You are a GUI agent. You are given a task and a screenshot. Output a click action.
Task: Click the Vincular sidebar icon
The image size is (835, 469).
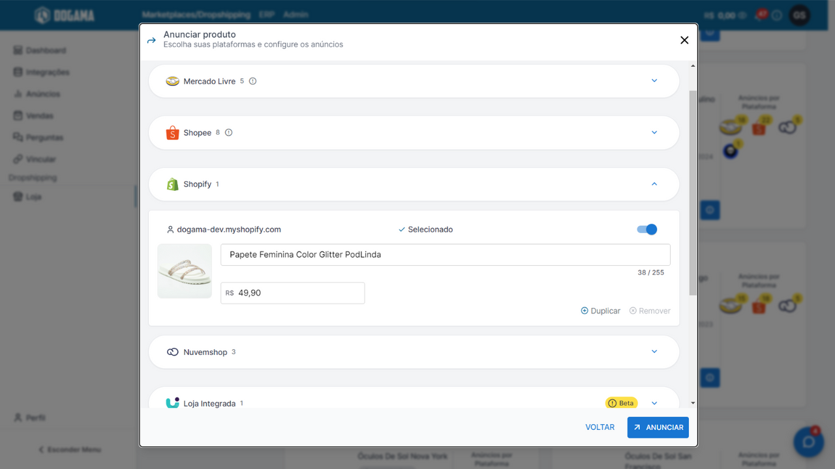coord(18,160)
